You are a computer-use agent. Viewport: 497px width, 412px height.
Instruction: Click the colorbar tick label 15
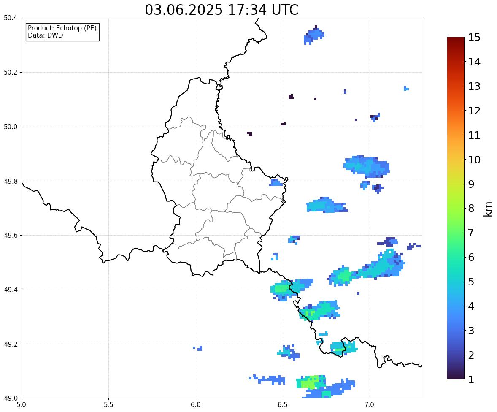(474, 38)
